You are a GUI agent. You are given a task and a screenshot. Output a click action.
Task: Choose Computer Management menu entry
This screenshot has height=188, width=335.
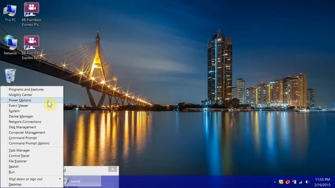(32, 133)
